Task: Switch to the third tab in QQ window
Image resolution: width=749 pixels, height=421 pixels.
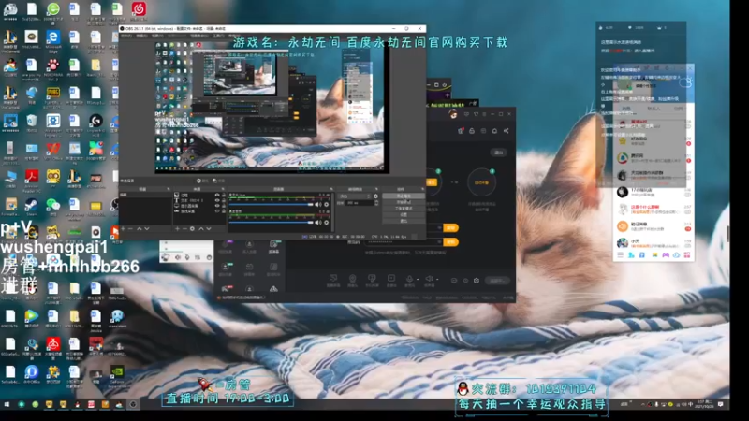Action: click(678, 109)
